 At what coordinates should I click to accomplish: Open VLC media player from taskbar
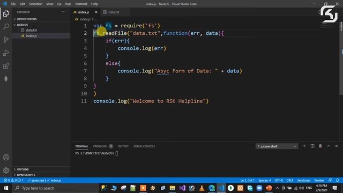(x=202, y=188)
